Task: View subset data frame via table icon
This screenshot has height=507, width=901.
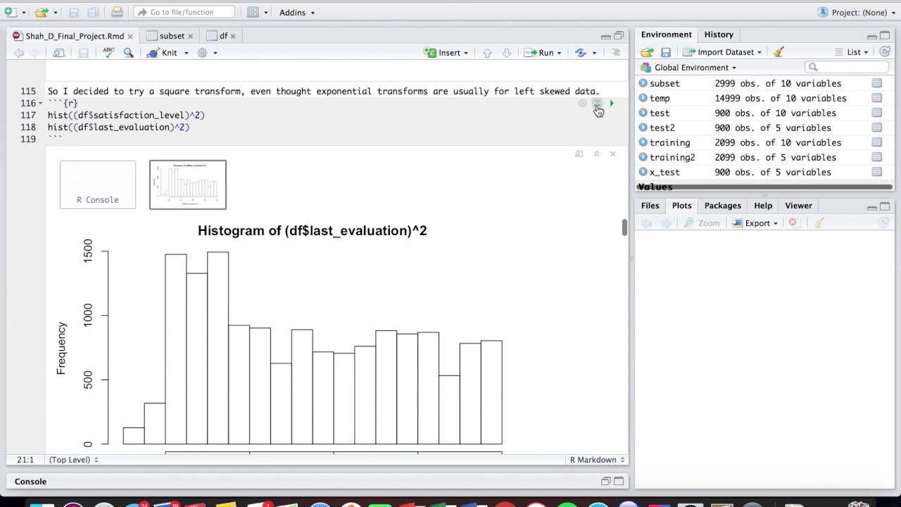Action: click(x=876, y=83)
